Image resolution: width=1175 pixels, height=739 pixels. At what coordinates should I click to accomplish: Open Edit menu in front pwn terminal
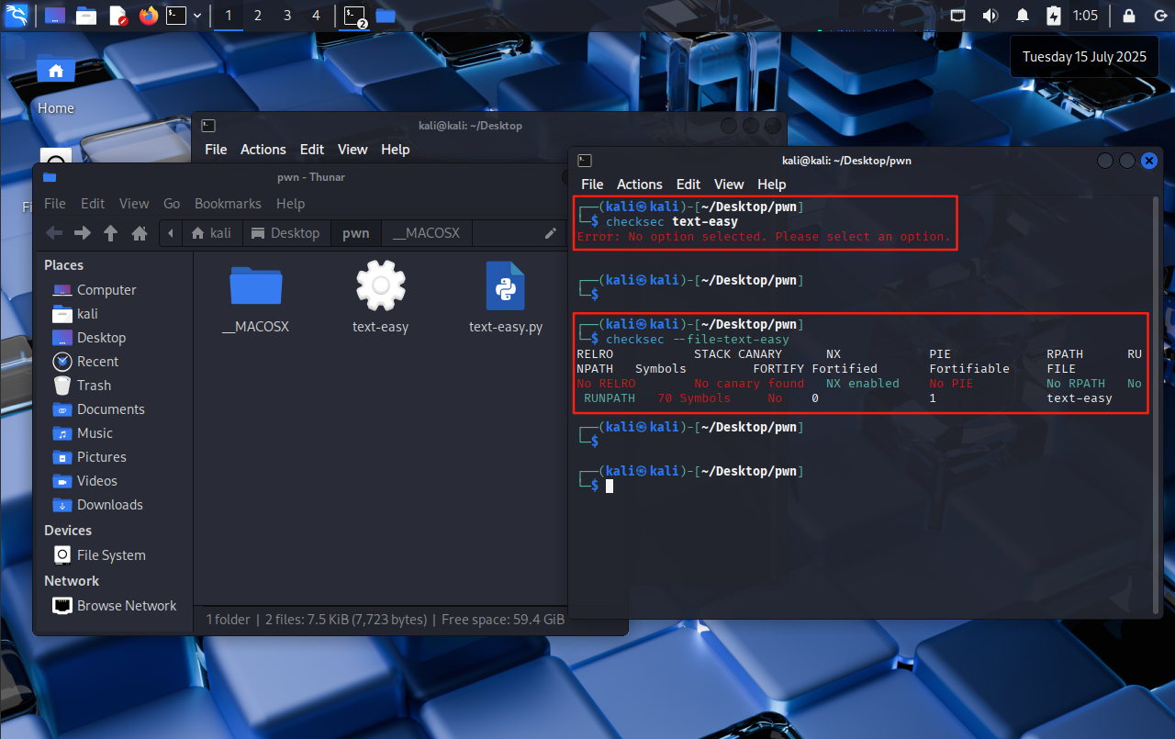point(688,185)
